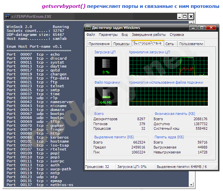Image resolution: width=223 pixels, height=191 pixels.
Task: Switch to the Приложения tab
Action: coord(99,44)
